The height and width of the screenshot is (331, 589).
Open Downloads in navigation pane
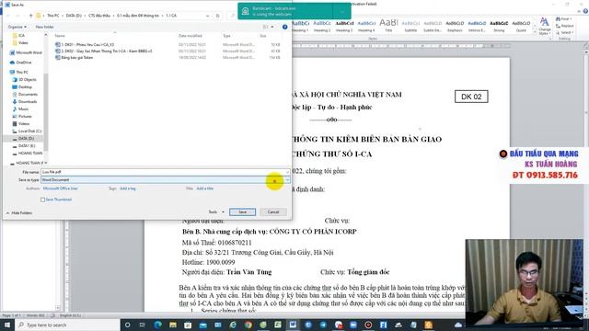tap(28, 102)
